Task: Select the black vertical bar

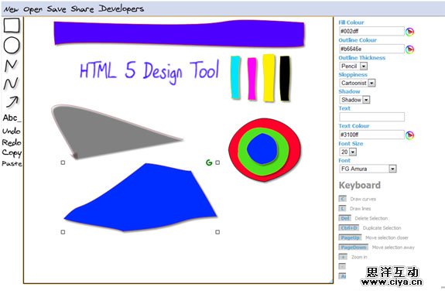Action: coord(285,79)
